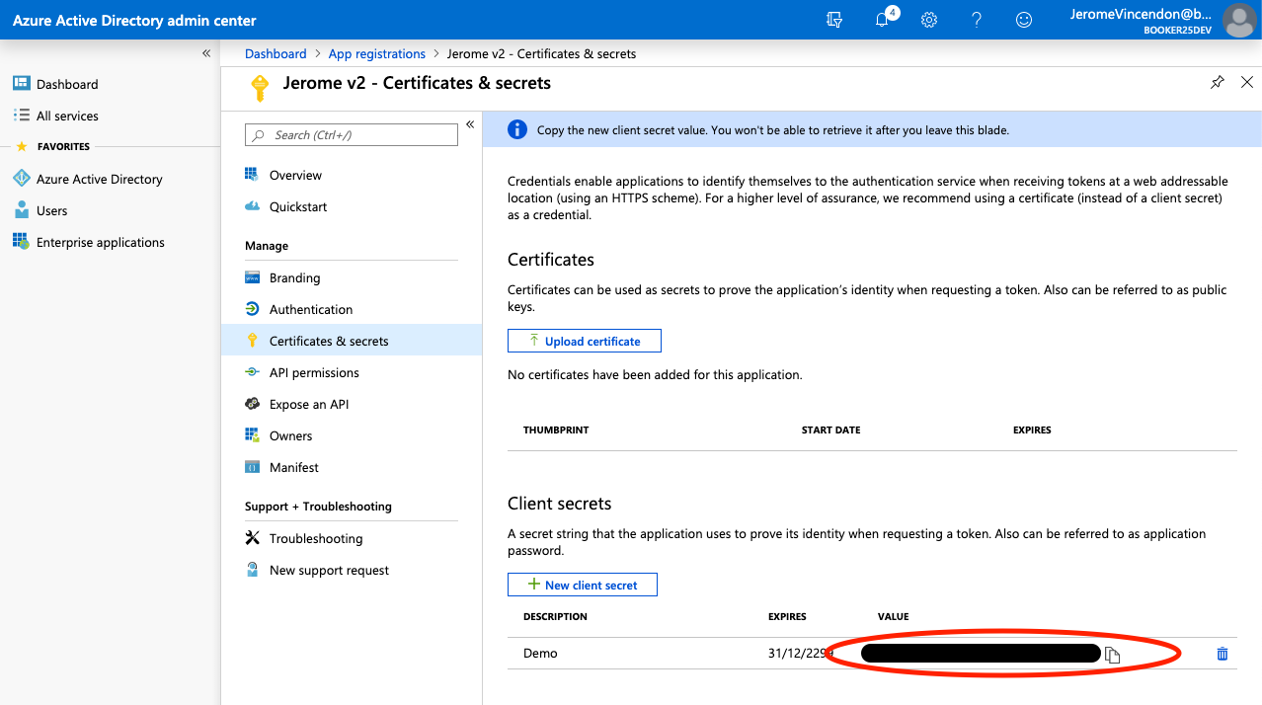Open the notifications bell icon
Image resolution: width=1262 pixels, height=705 pixels.
click(883, 20)
